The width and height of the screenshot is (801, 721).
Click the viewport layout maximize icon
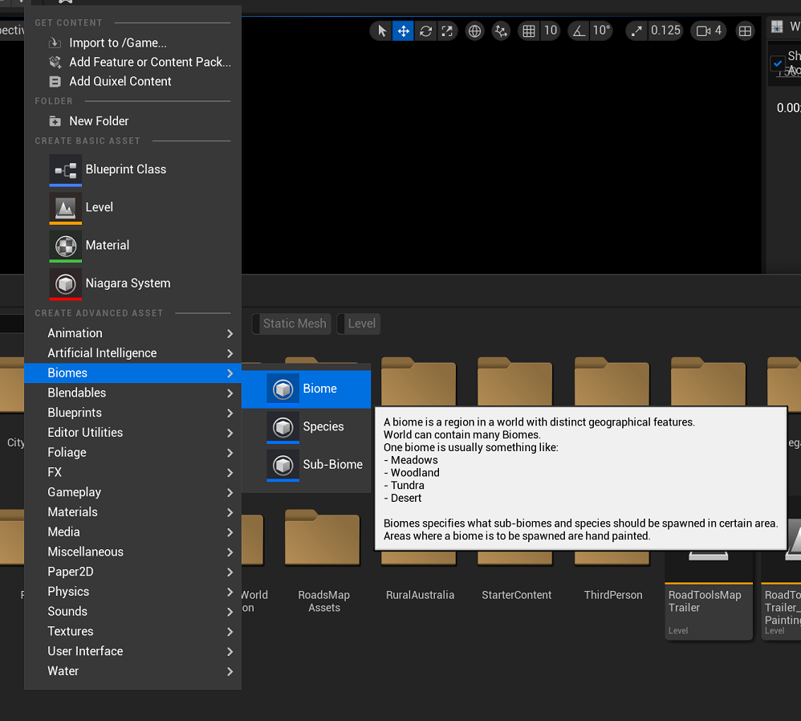click(746, 31)
